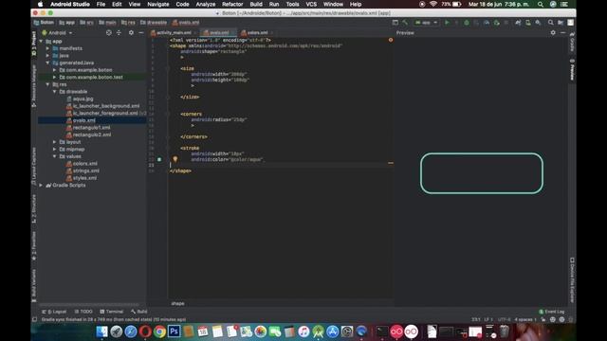Toggle the Project tool window side tab

[34, 45]
